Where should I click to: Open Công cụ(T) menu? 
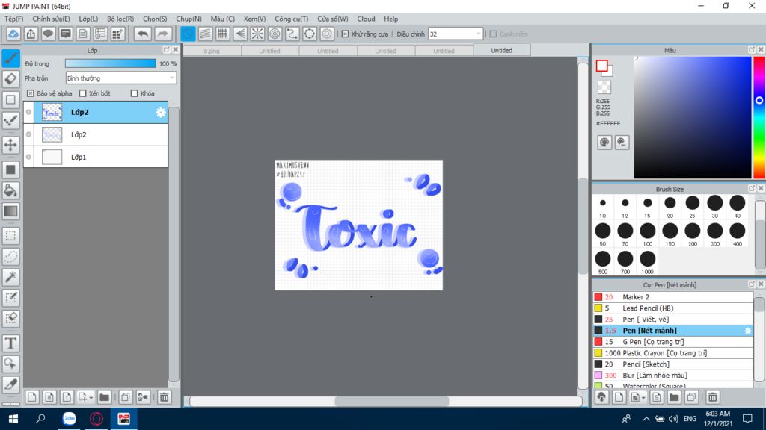291,19
